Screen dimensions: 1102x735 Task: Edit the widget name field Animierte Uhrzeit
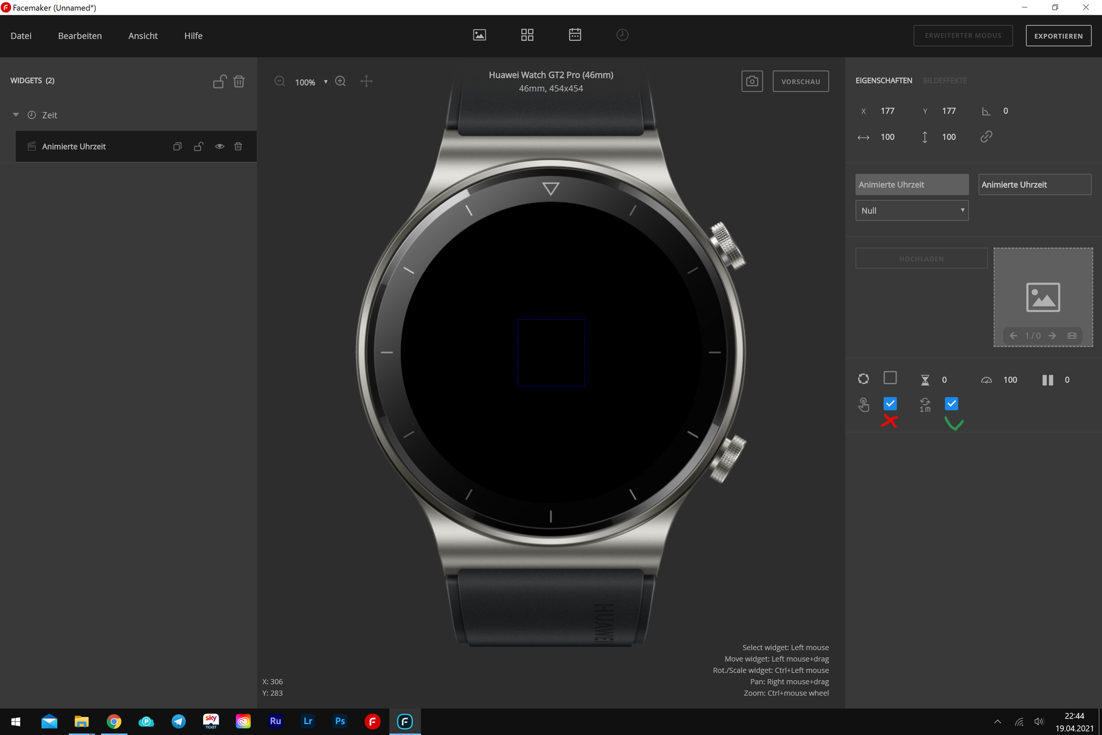point(1034,184)
